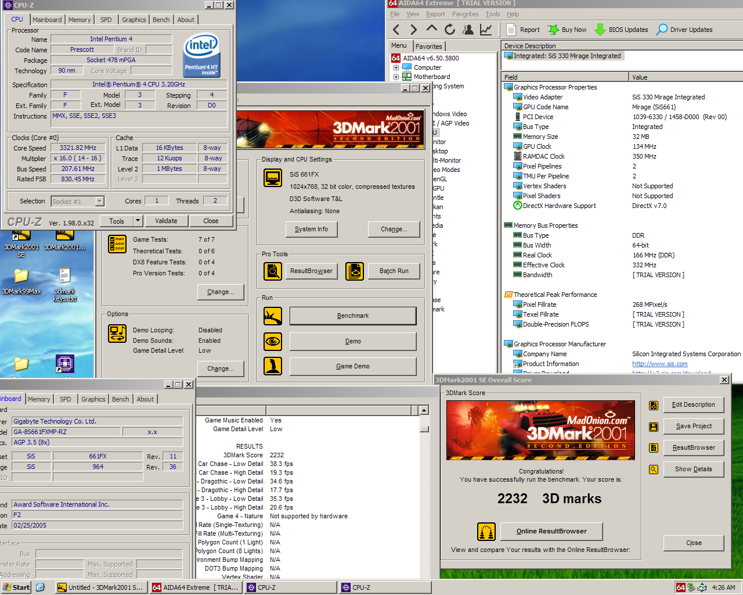Click the Show Details magnifier icon

tap(654, 469)
